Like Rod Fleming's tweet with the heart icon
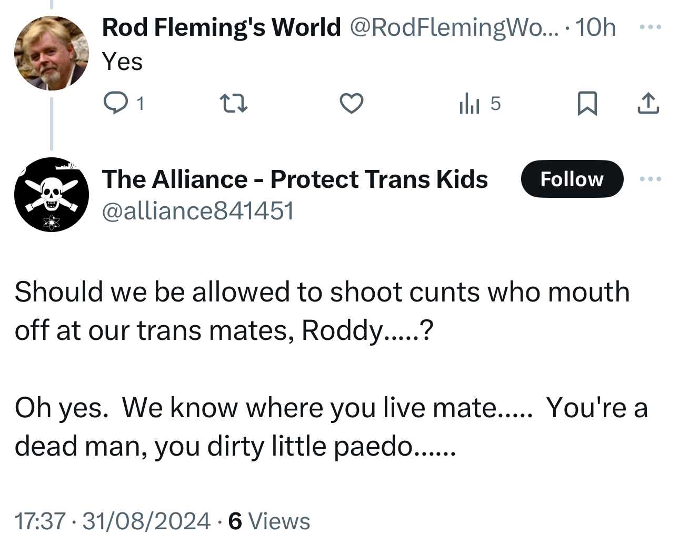679x544 pixels. pos(351,103)
